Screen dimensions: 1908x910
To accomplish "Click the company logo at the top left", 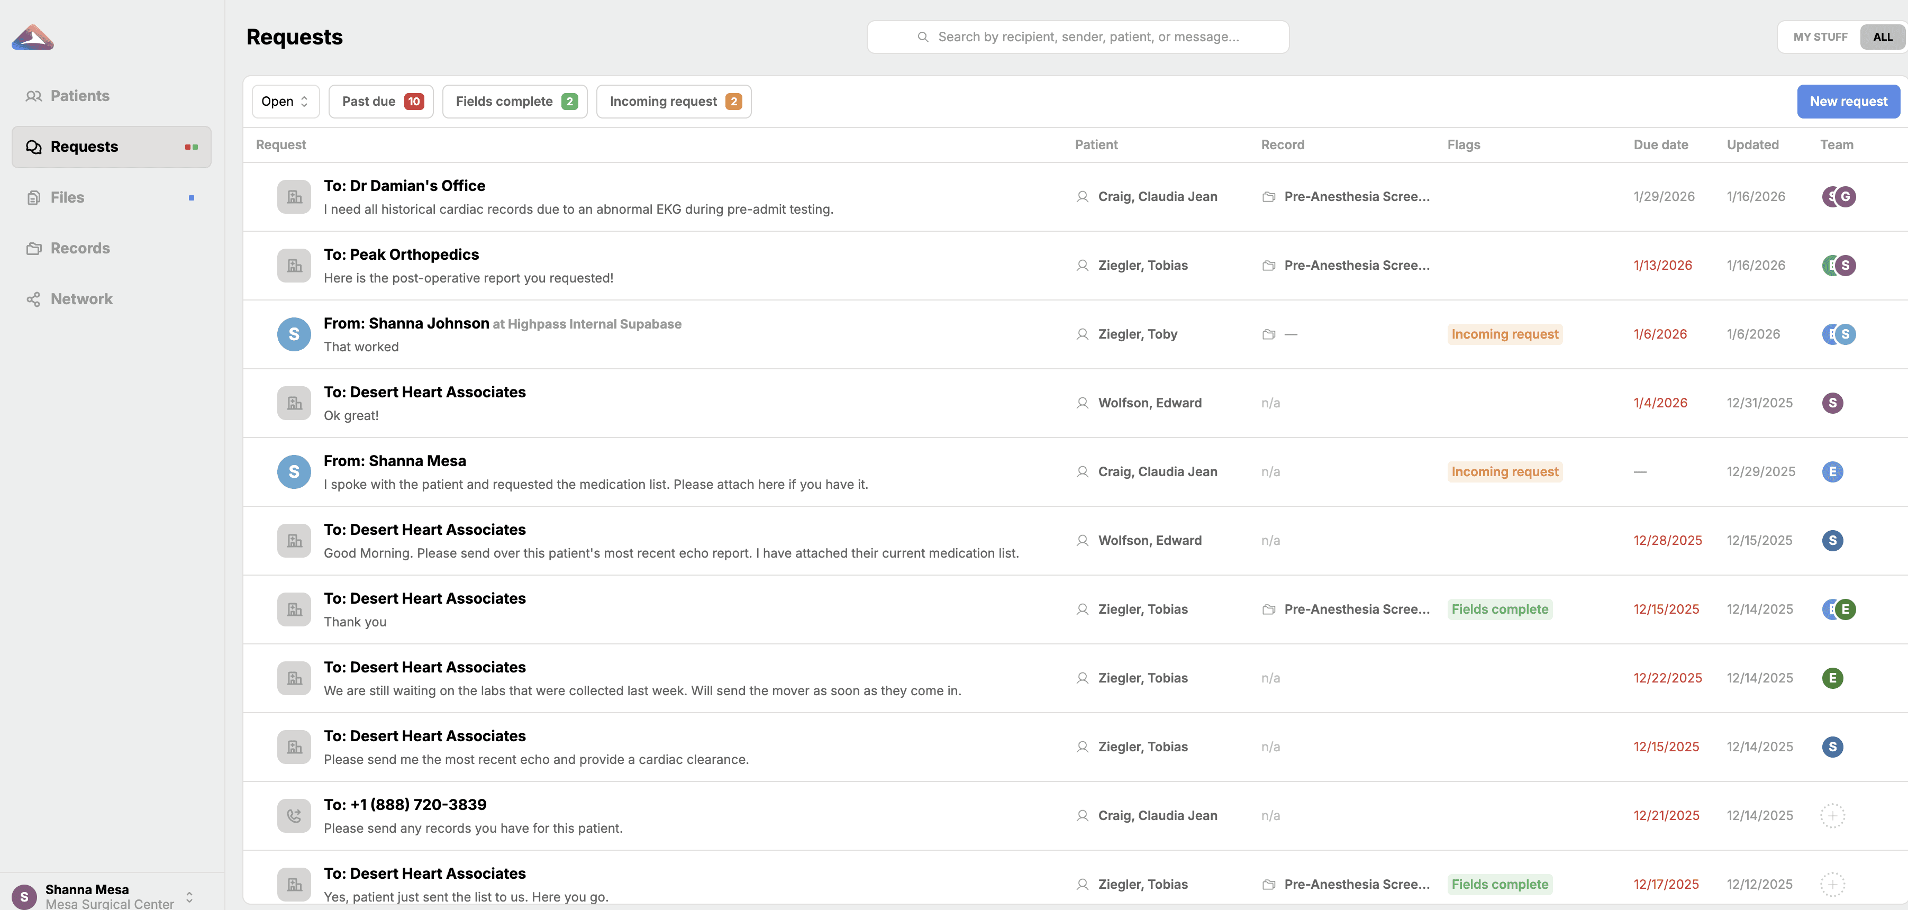I will coord(33,37).
